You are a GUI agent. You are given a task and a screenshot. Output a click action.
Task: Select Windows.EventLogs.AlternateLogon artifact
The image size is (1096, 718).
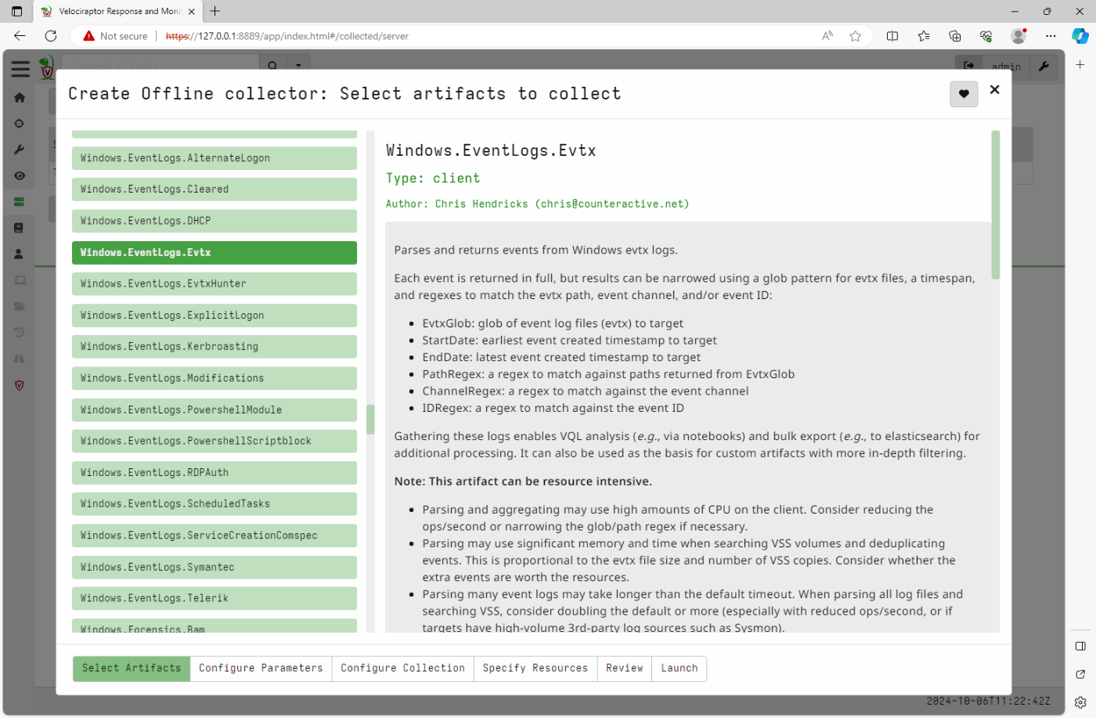pyautogui.click(x=215, y=158)
